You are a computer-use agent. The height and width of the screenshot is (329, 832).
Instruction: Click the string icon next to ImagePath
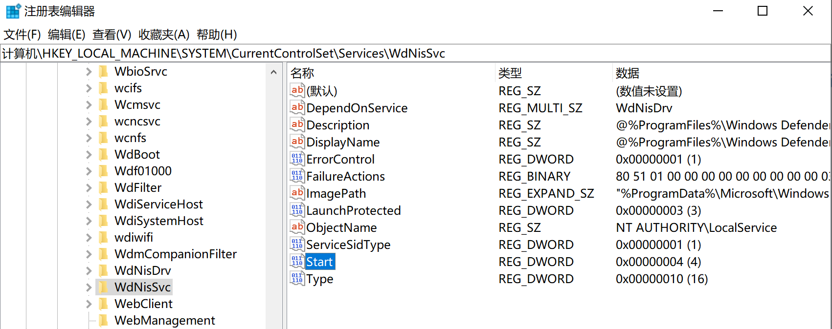[297, 193]
